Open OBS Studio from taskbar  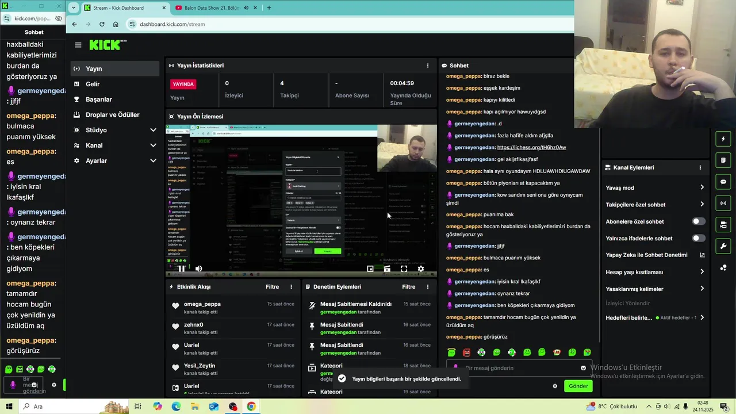point(233,407)
